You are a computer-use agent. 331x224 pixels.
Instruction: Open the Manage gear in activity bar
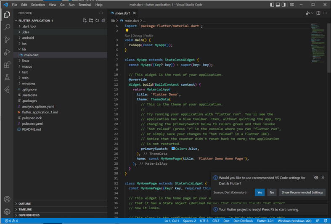coord(7,211)
